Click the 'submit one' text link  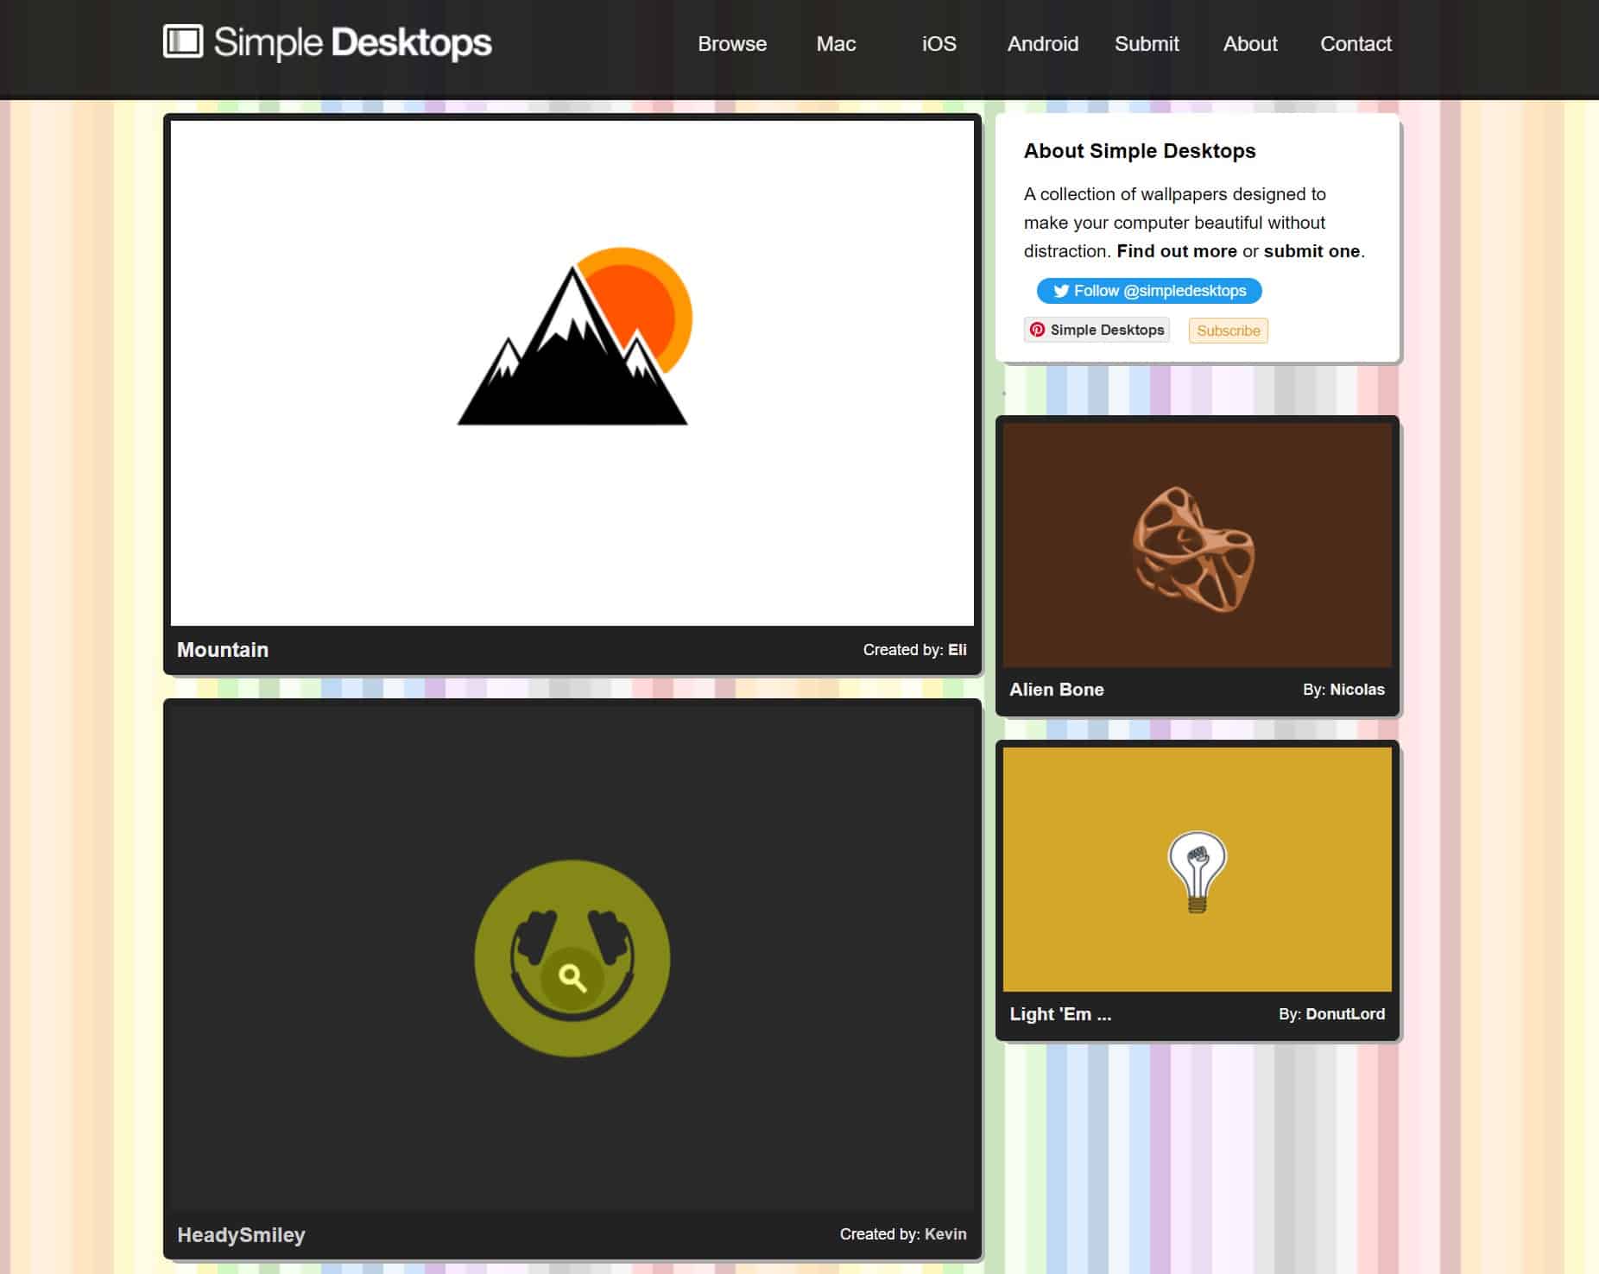1311,251
